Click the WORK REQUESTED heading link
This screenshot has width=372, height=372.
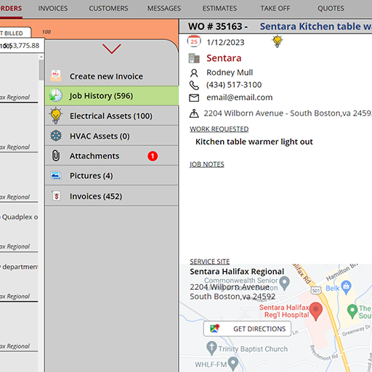click(219, 129)
